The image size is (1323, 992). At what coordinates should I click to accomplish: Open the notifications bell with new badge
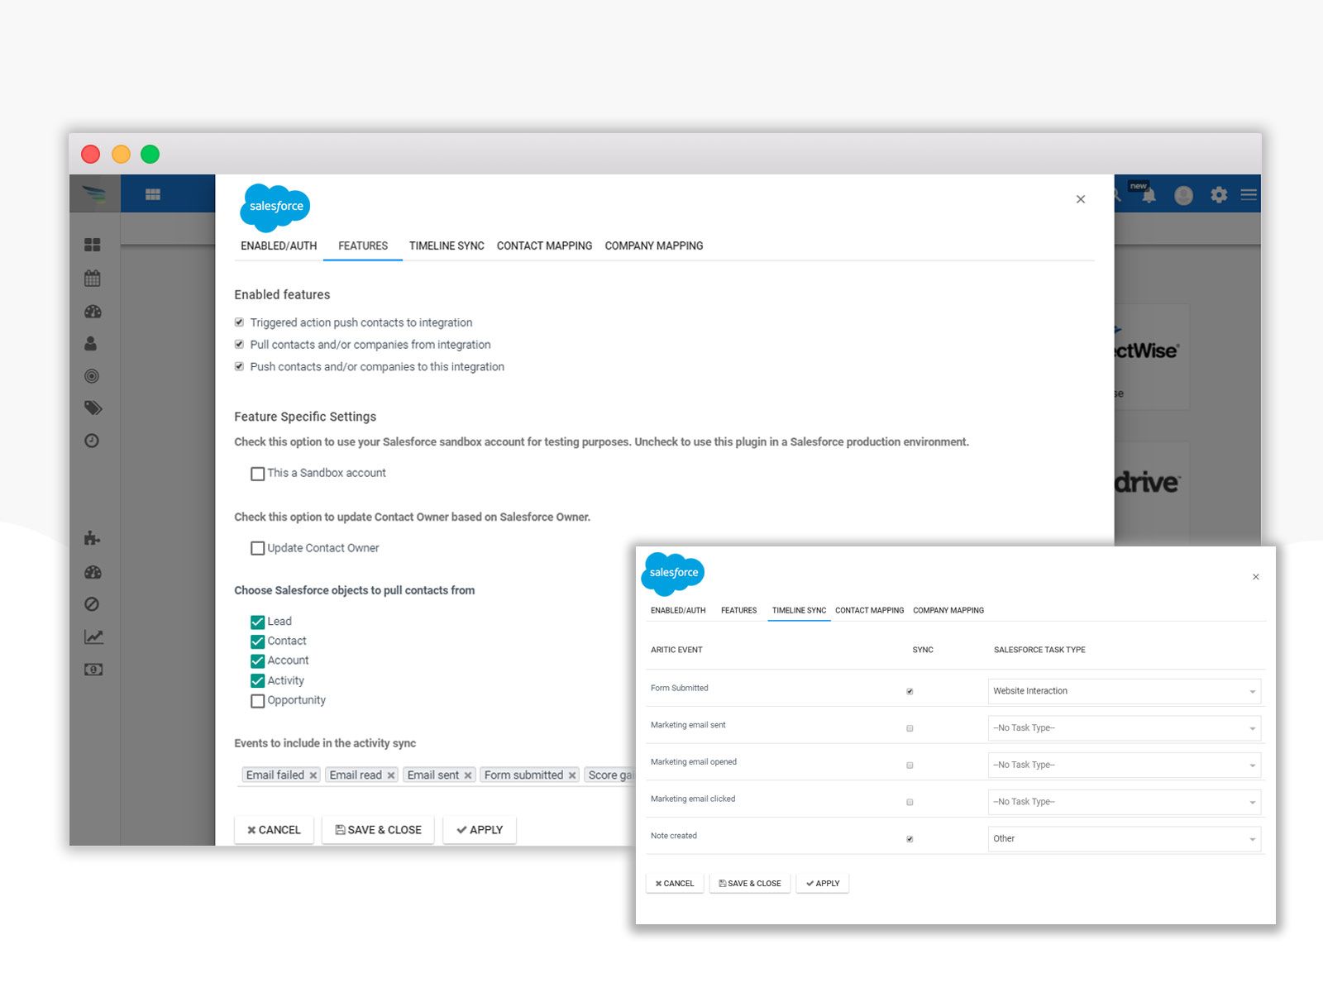click(1148, 194)
